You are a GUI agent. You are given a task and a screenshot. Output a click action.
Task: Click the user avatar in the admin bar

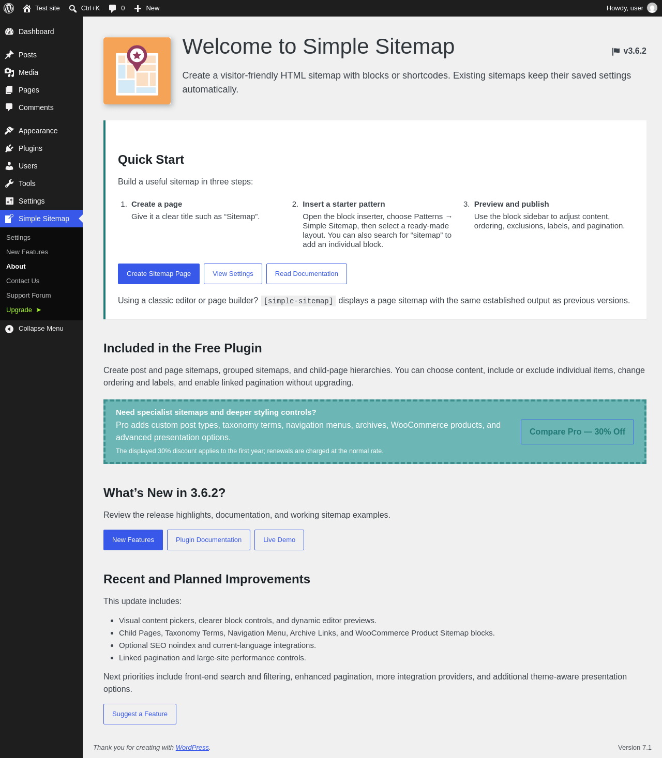(x=652, y=8)
